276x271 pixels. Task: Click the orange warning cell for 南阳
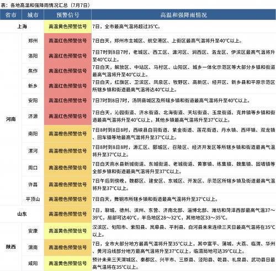(x=68, y=134)
